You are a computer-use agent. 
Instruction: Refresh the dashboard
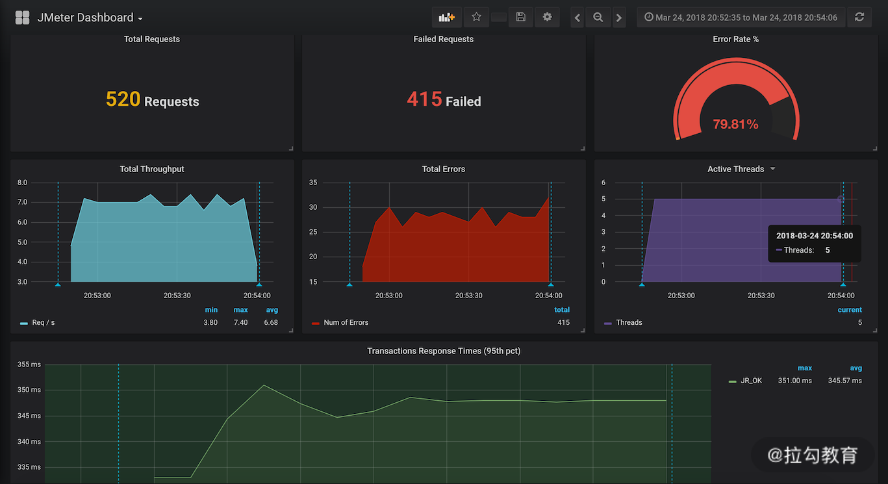point(859,18)
